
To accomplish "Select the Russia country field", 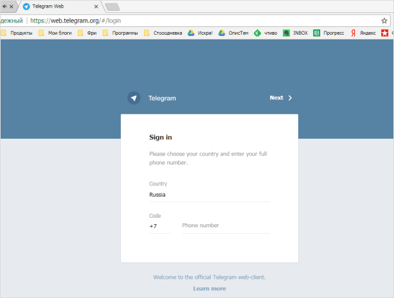I will [209, 194].
